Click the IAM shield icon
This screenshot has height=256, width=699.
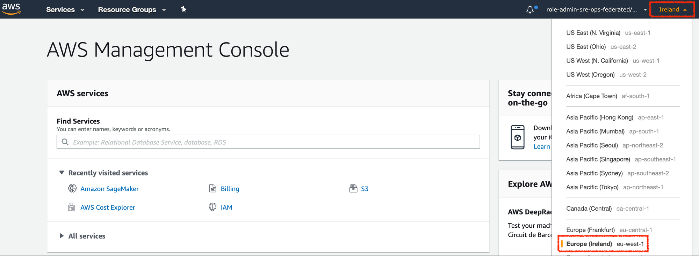pos(212,207)
